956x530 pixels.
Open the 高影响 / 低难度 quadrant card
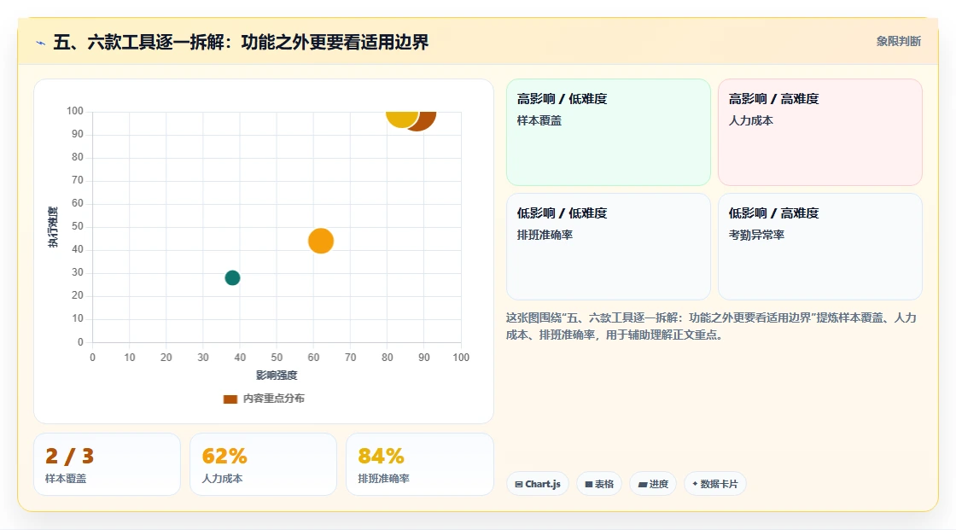tap(609, 132)
